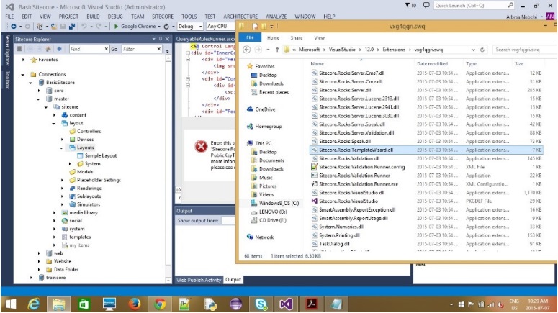Clear the Filter box with its X

pyautogui.click(x=158, y=49)
